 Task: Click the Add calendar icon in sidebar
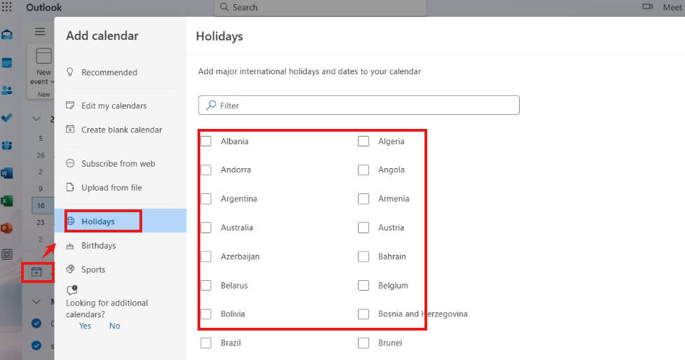point(36,272)
